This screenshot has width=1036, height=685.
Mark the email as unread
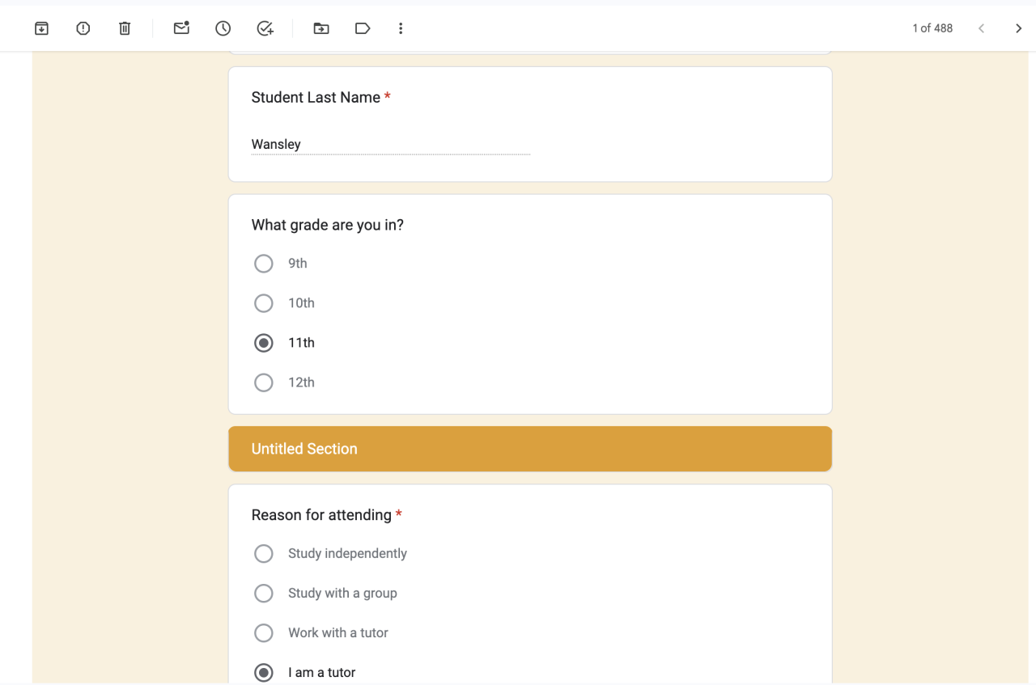[x=181, y=28]
